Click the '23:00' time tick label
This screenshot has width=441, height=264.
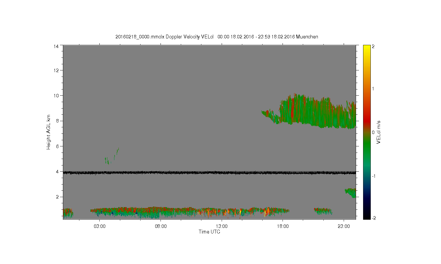(344, 226)
